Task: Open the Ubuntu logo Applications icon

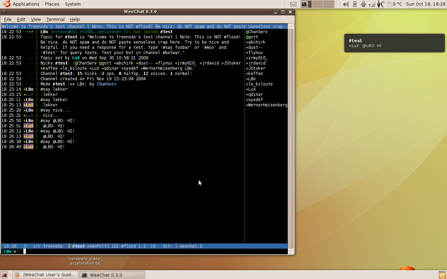Action: (x=7, y=4)
